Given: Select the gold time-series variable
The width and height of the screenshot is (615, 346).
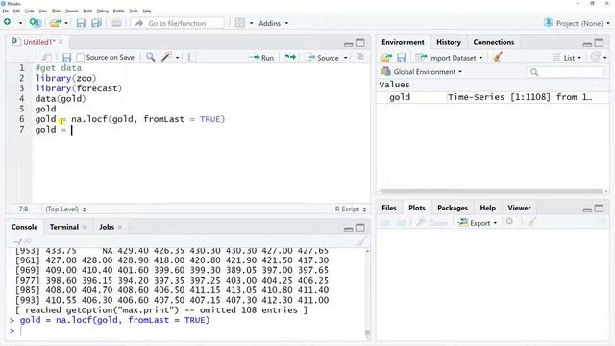Looking at the screenshot, I should tap(493, 97).
